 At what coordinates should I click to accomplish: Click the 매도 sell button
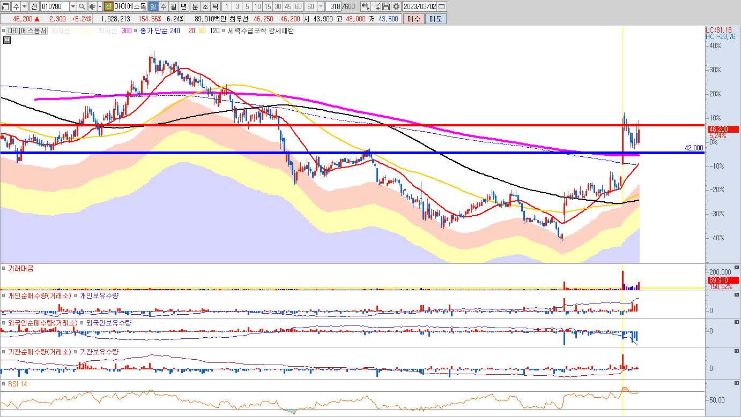[x=435, y=19]
